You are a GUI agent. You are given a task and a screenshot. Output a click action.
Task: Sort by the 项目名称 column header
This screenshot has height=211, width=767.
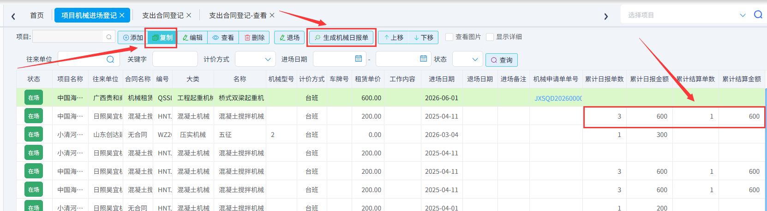pos(70,79)
